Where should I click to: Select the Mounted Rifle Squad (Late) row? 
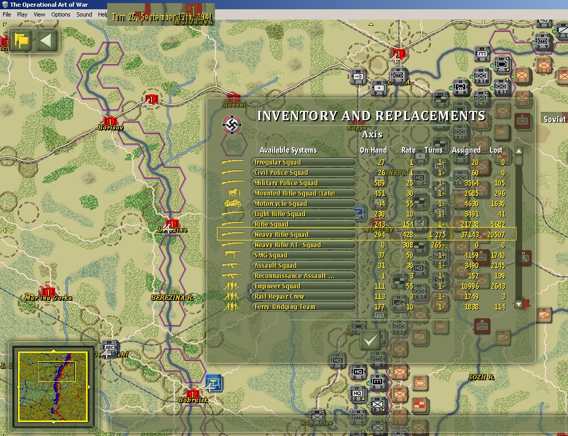point(366,193)
